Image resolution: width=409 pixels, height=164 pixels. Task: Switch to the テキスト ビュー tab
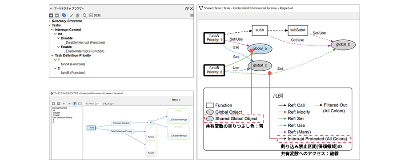(108, 103)
